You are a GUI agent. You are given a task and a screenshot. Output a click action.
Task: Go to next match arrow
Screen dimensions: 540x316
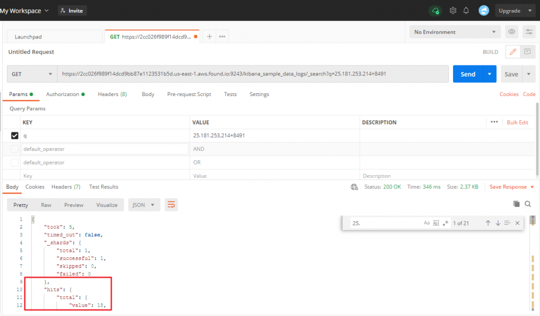point(498,223)
